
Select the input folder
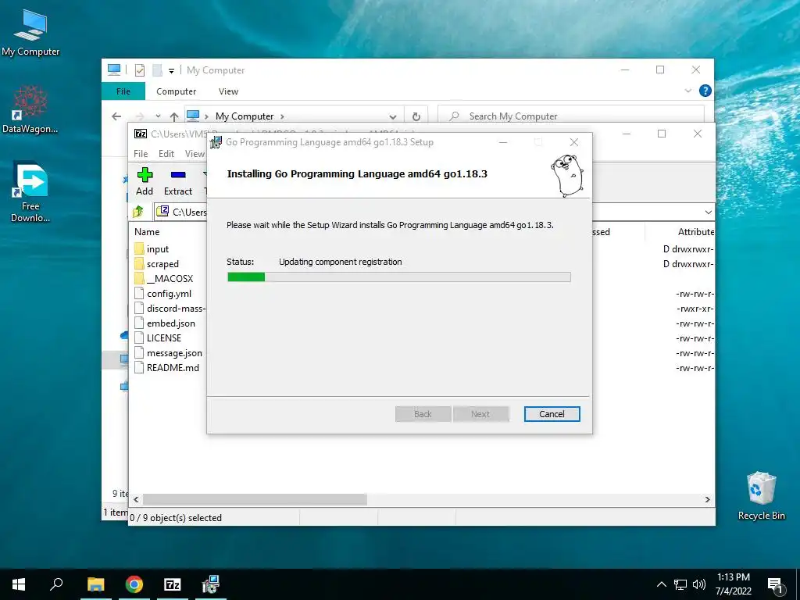click(157, 249)
